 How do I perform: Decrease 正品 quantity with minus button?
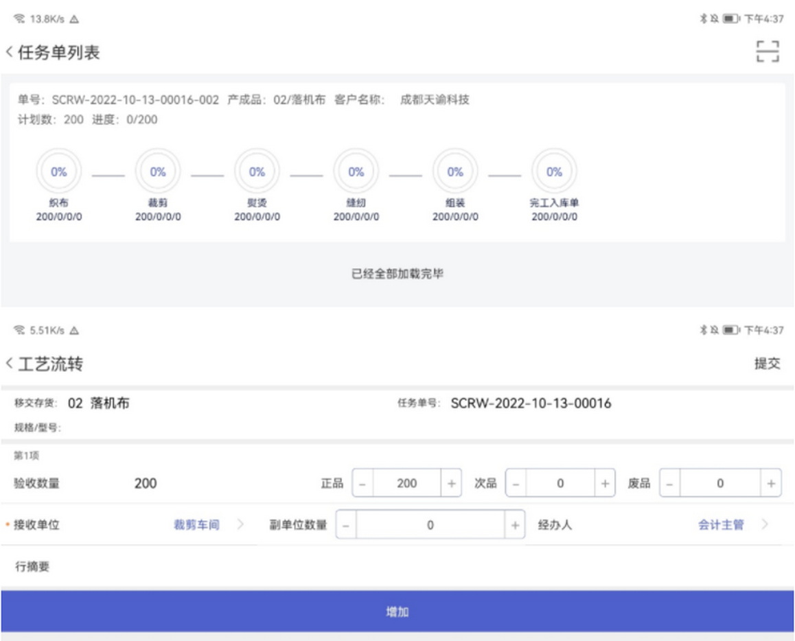coord(363,483)
